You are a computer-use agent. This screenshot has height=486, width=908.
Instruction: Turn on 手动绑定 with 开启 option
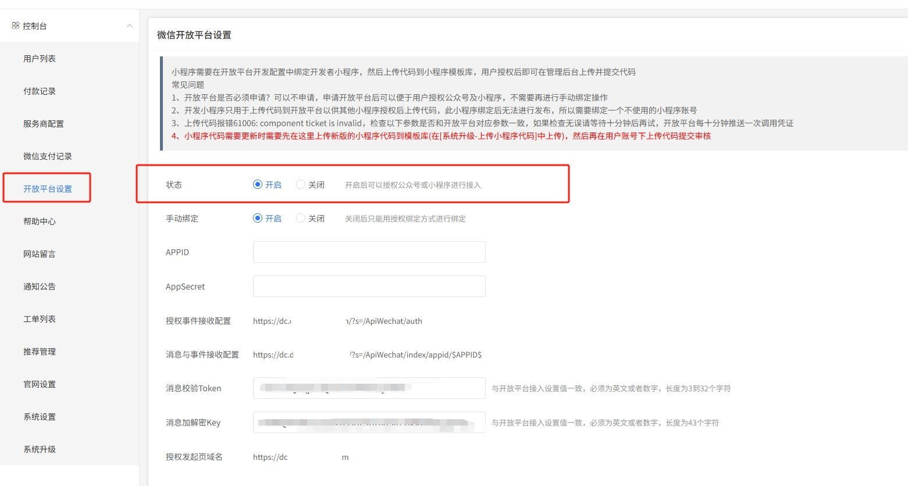(258, 219)
